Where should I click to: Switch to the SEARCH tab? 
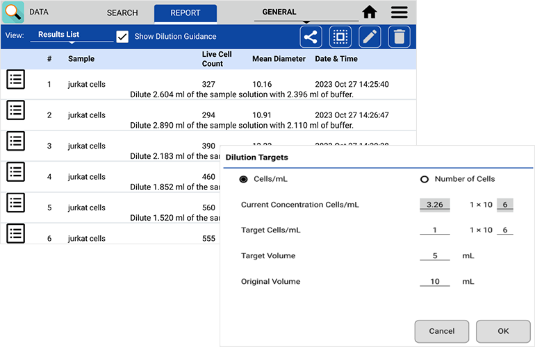(x=122, y=13)
